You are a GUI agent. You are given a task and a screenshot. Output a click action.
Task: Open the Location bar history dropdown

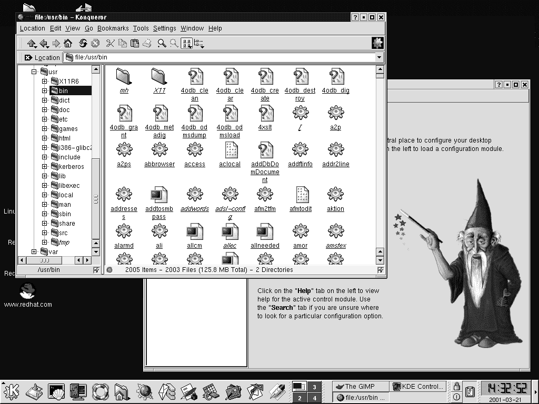[x=379, y=57]
